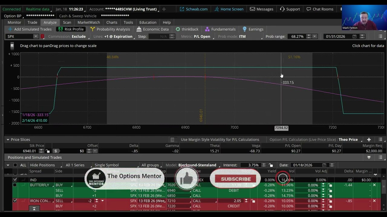Open the MarketWatch tab
This screenshot has width=387, height=217.
89,22
